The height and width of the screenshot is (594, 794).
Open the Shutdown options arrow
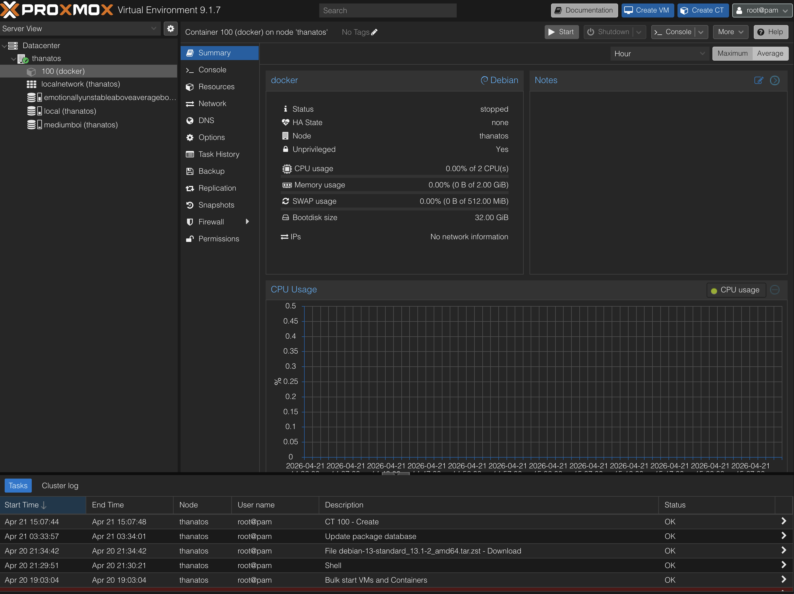pos(639,32)
